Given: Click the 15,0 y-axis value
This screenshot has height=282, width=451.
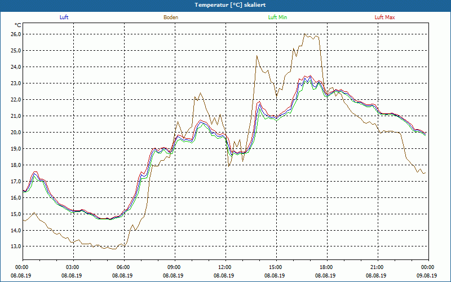Looking at the screenshot, I should [16, 214].
